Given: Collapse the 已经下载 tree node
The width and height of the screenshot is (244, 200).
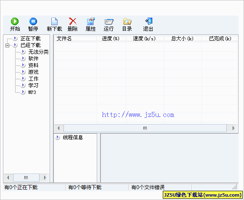Looking at the screenshot, I should coord(7,45).
